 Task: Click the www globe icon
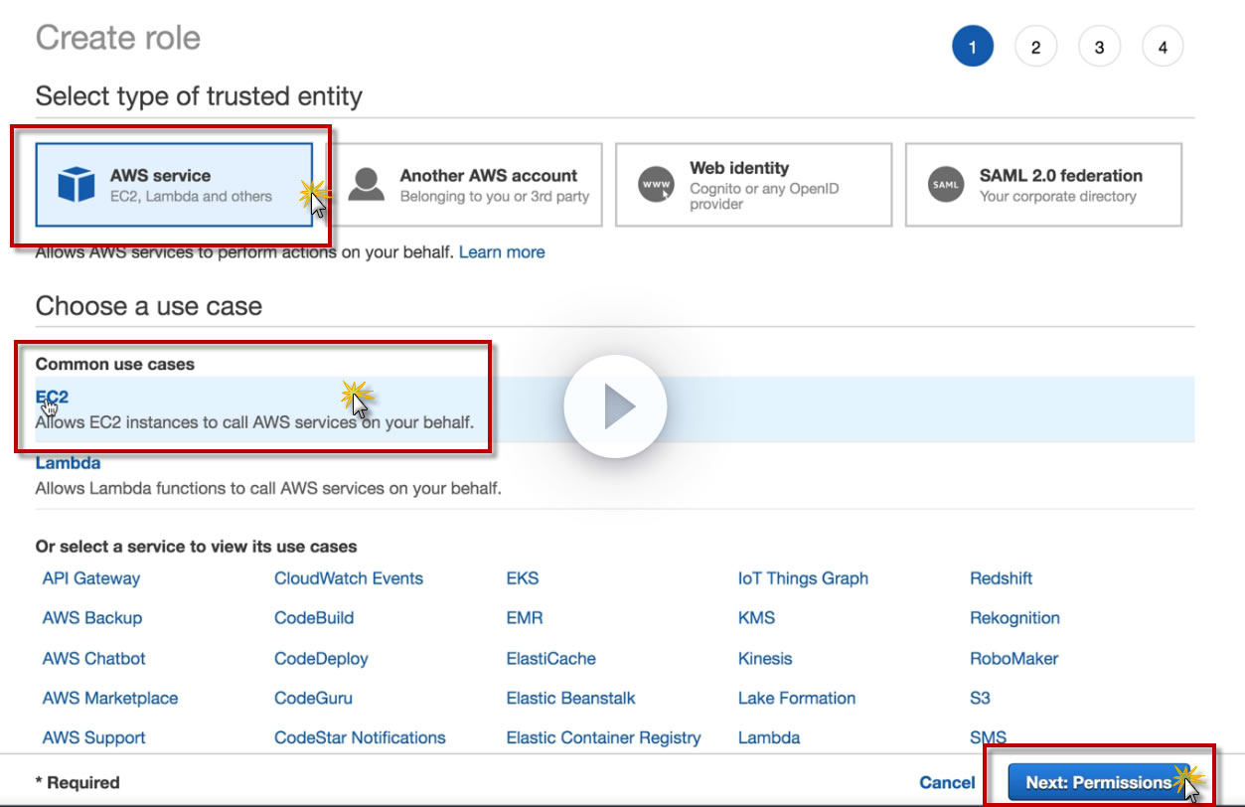(x=656, y=185)
